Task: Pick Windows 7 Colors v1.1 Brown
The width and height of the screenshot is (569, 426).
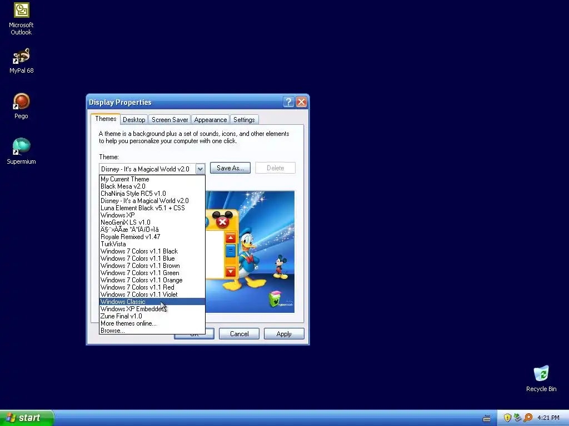Action: tap(152, 266)
